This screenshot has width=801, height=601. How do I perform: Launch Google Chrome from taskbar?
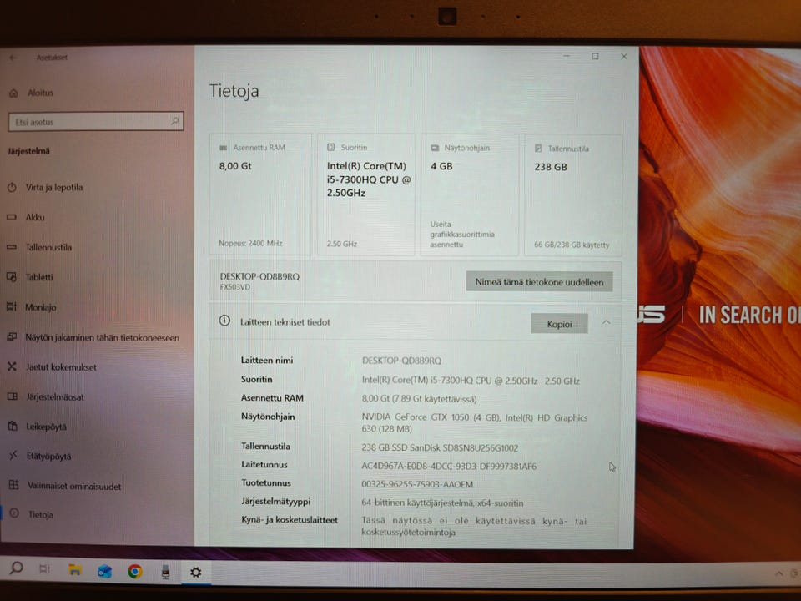pos(135,571)
